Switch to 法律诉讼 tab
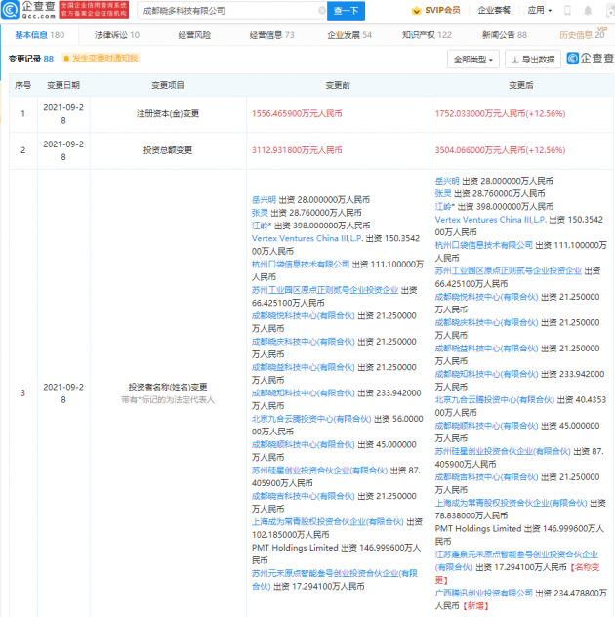 [117, 35]
